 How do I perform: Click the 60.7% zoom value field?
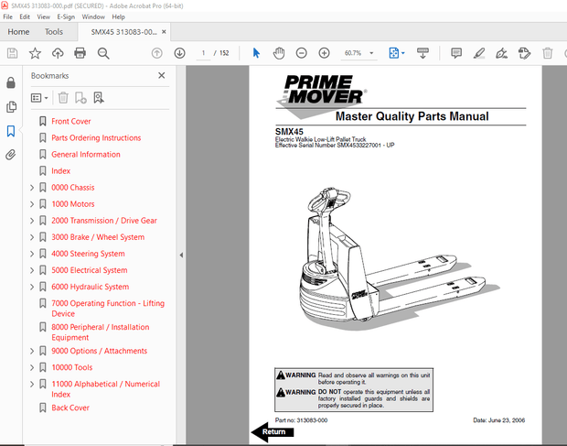pyautogui.click(x=353, y=53)
